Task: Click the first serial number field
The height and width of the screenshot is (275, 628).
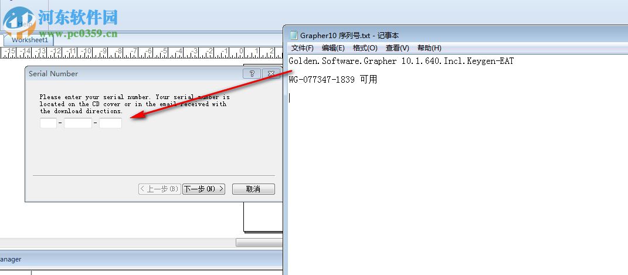Action: [x=49, y=123]
